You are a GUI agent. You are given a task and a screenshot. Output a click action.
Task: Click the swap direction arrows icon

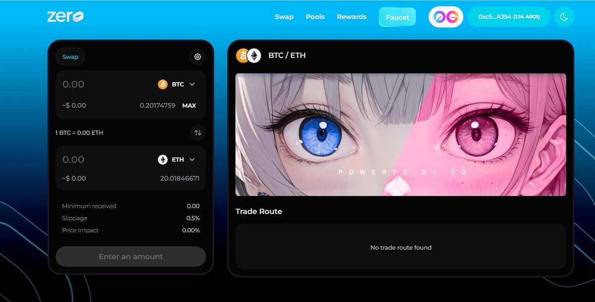coord(197,133)
